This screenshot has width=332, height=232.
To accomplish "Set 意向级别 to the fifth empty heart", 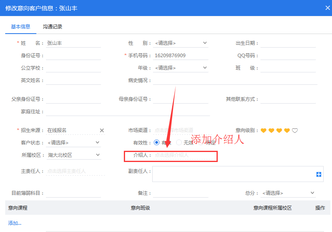I will tap(295, 130).
